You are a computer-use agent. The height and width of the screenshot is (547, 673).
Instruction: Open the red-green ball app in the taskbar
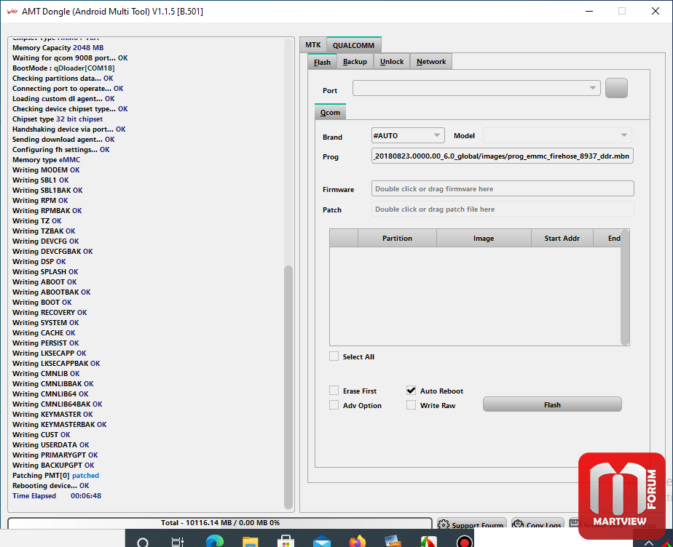coord(428,541)
